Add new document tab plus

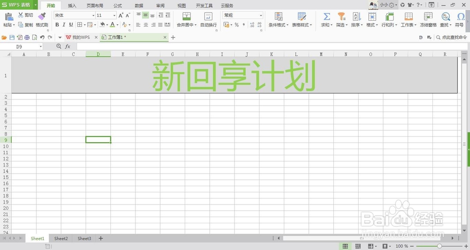(x=173, y=38)
